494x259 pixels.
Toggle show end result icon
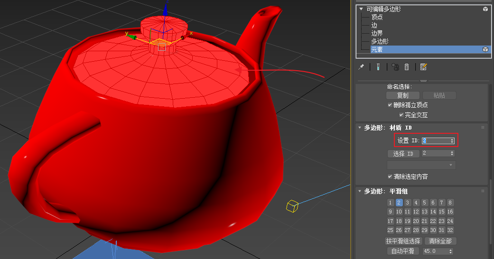click(378, 67)
